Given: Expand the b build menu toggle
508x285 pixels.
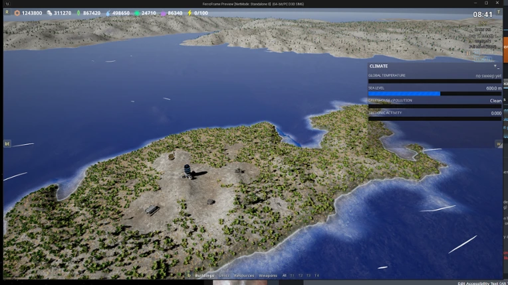Looking at the screenshot, I should (190, 275).
